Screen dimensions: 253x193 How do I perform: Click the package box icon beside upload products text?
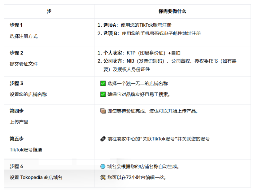103,111
